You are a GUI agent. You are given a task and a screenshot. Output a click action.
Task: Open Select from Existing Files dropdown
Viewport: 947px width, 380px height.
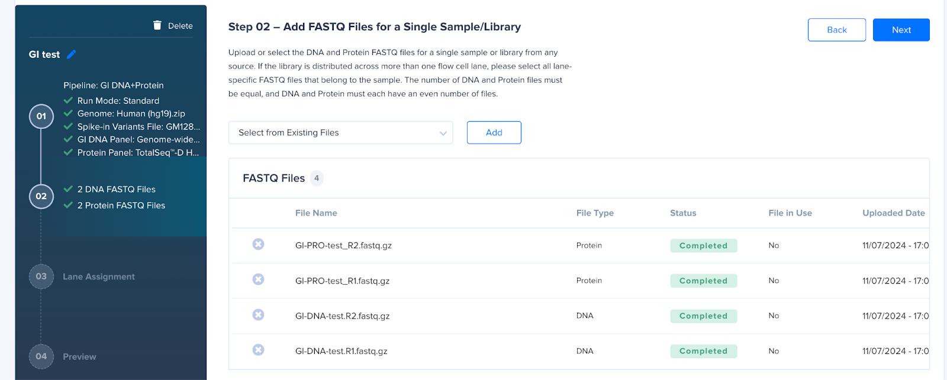pos(340,132)
